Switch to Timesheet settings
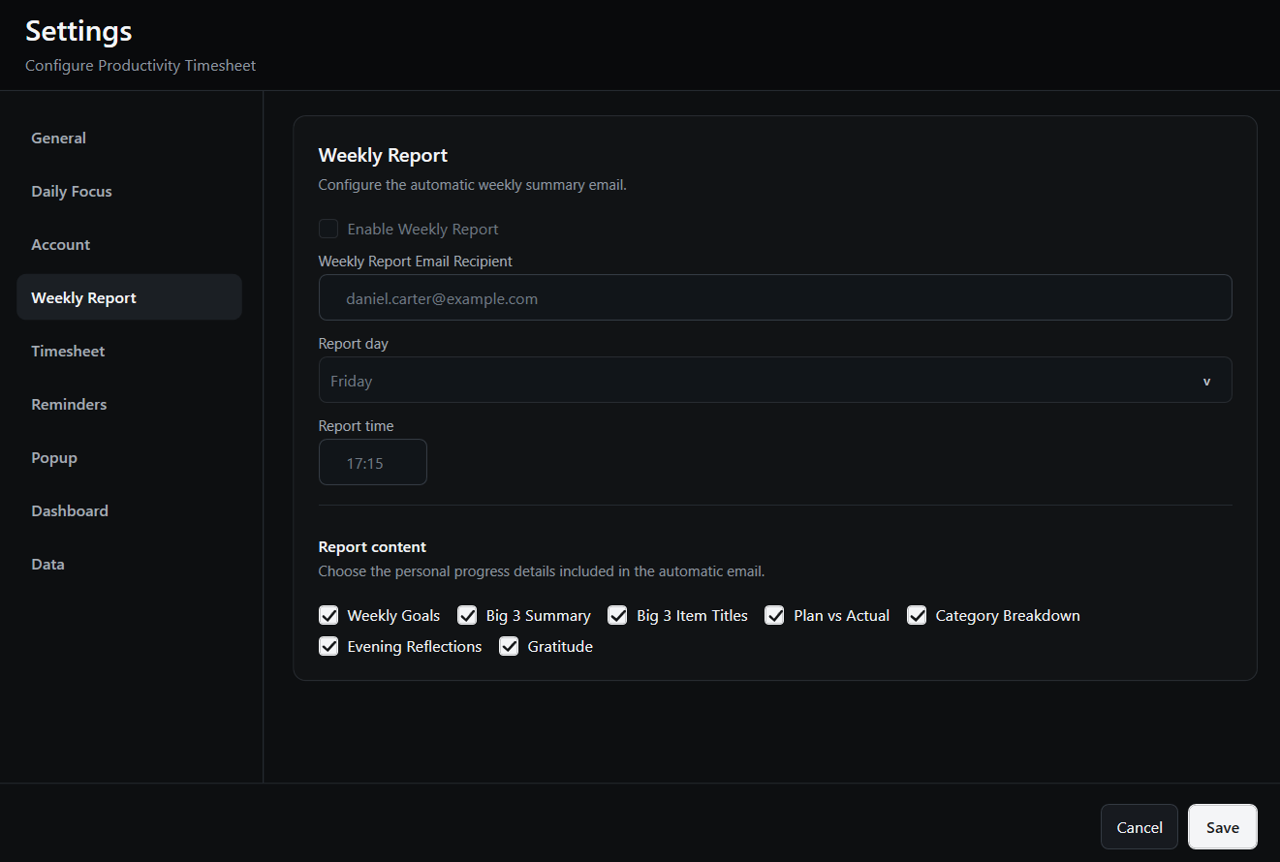This screenshot has width=1280, height=862. pyautogui.click(x=129, y=351)
